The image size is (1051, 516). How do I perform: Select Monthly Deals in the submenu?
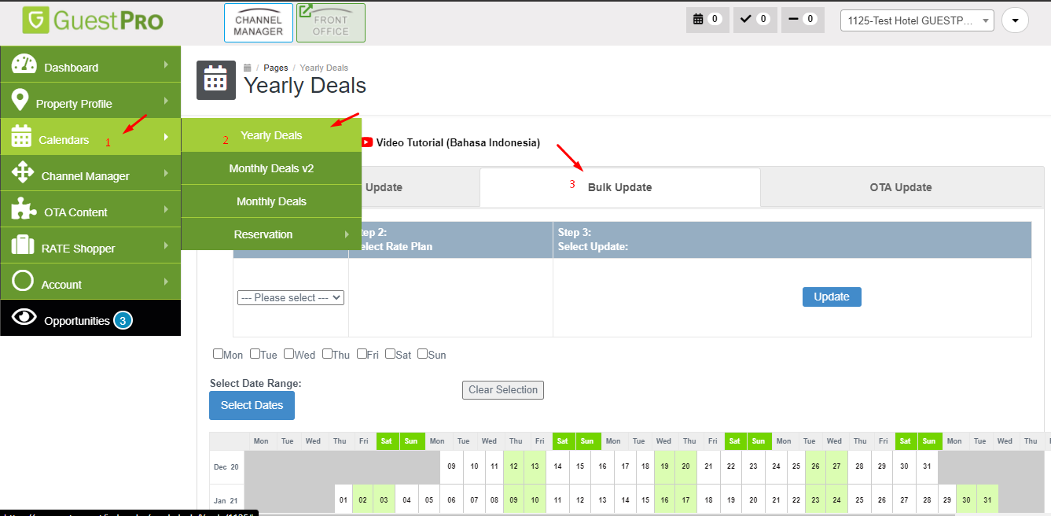(x=271, y=201)
